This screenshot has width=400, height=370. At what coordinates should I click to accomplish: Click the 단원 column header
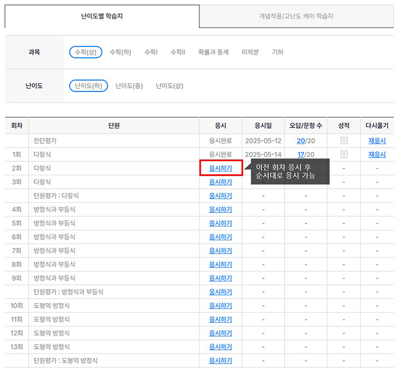click(114, 126)
